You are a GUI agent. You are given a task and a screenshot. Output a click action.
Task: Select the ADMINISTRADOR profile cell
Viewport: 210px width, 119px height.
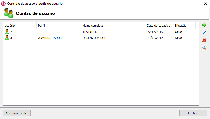50,38
